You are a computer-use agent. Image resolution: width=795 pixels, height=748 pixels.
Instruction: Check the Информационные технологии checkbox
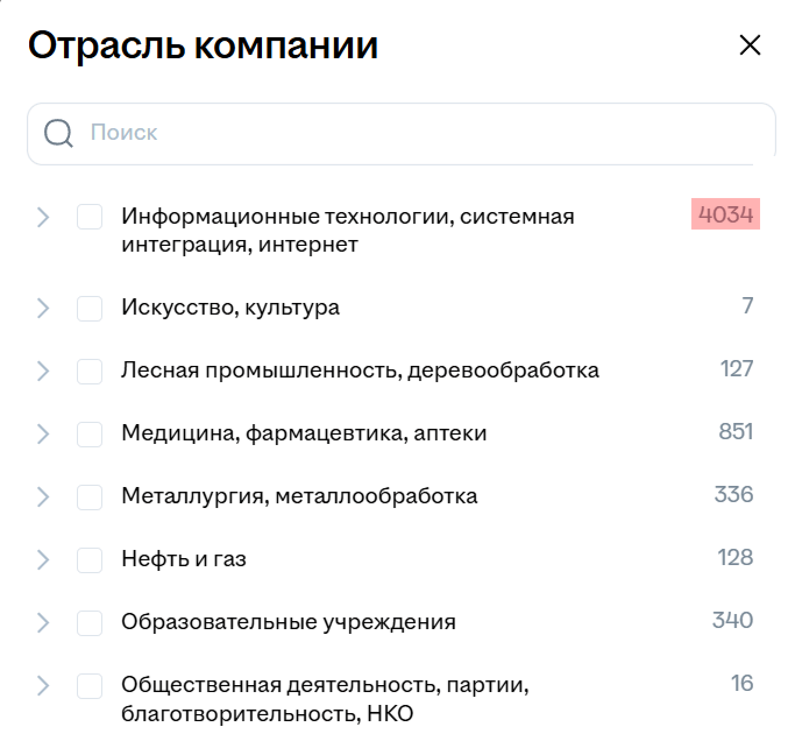[90, 217]
